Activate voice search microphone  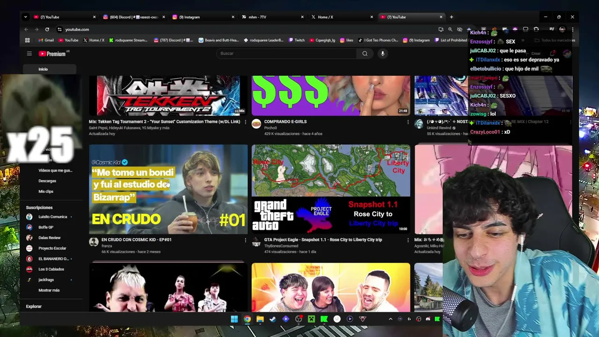click(x=382, y=53)
